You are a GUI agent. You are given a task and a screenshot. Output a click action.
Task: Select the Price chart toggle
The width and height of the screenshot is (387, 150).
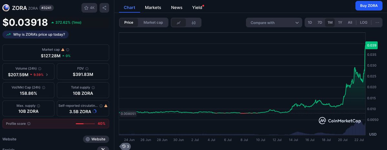tap(129, 23)
